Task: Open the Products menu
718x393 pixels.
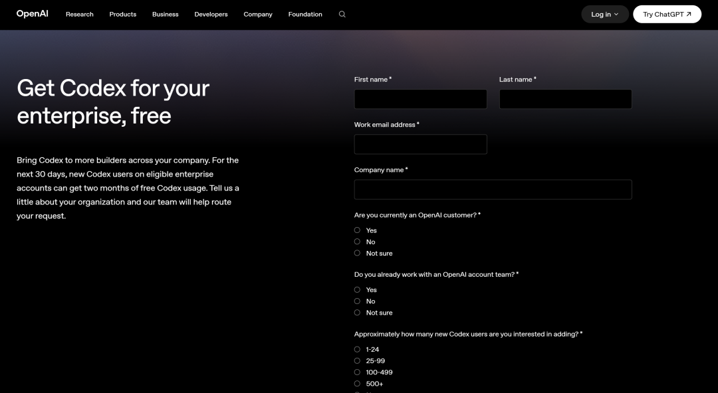Action: point(123,14)
